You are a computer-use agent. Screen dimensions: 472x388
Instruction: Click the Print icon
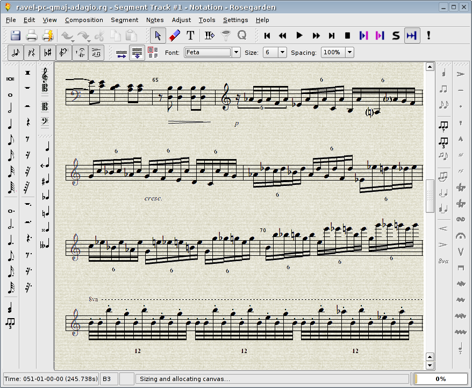point(31,35)
